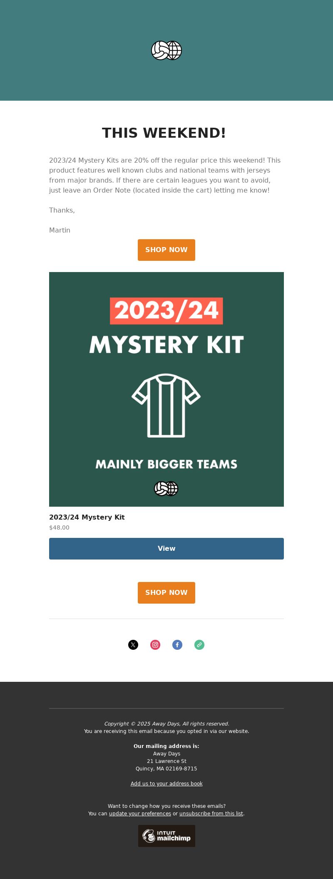This screenshot has height=879, width=333.
Task: Click unsubscribe from this list link
Action: (x=211, y=813)
